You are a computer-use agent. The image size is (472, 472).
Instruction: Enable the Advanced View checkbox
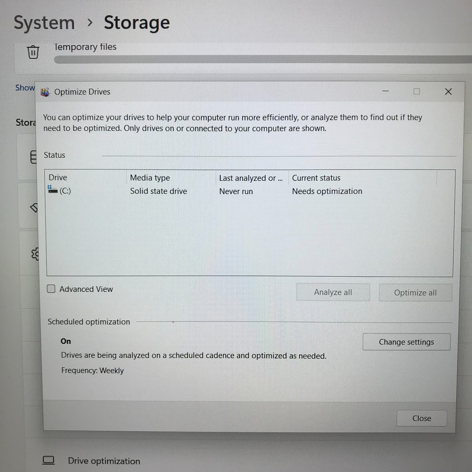coord(51,289)
